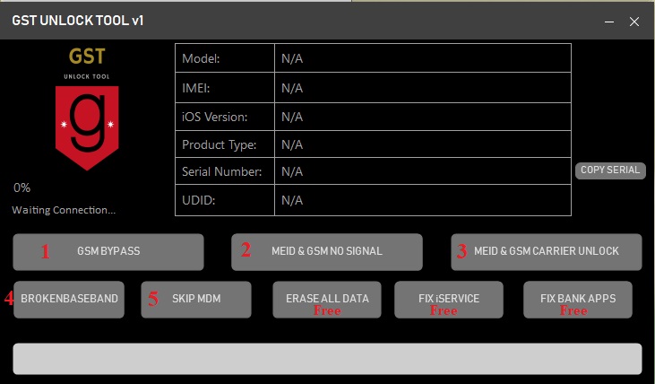Click the iOS Version: label
This screenshot has width=655, height=384.
click(x=214, y=117)
